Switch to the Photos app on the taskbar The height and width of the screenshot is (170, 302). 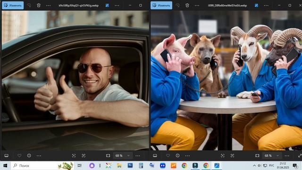tap(217, 166)
